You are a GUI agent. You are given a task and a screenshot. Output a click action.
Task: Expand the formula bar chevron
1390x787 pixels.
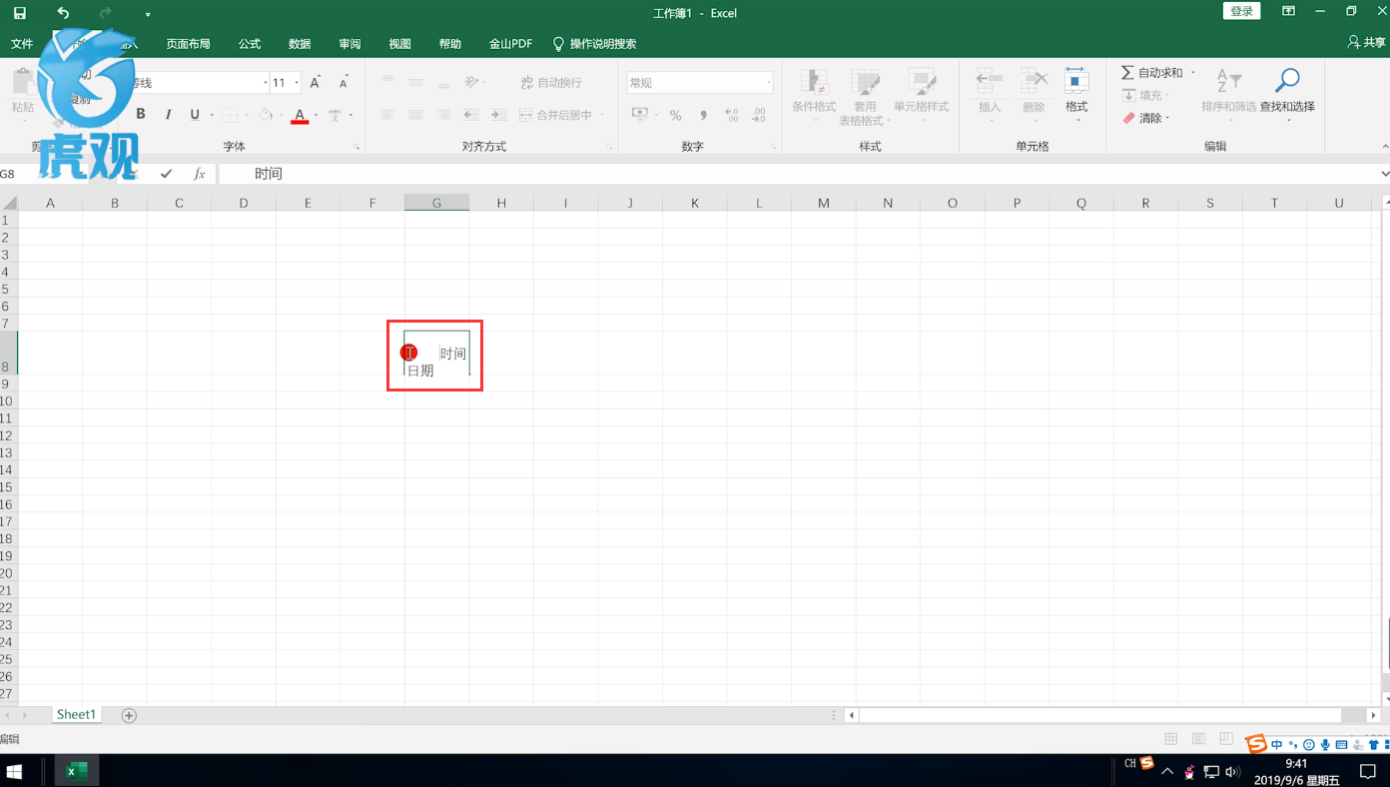pos(1384,174)
